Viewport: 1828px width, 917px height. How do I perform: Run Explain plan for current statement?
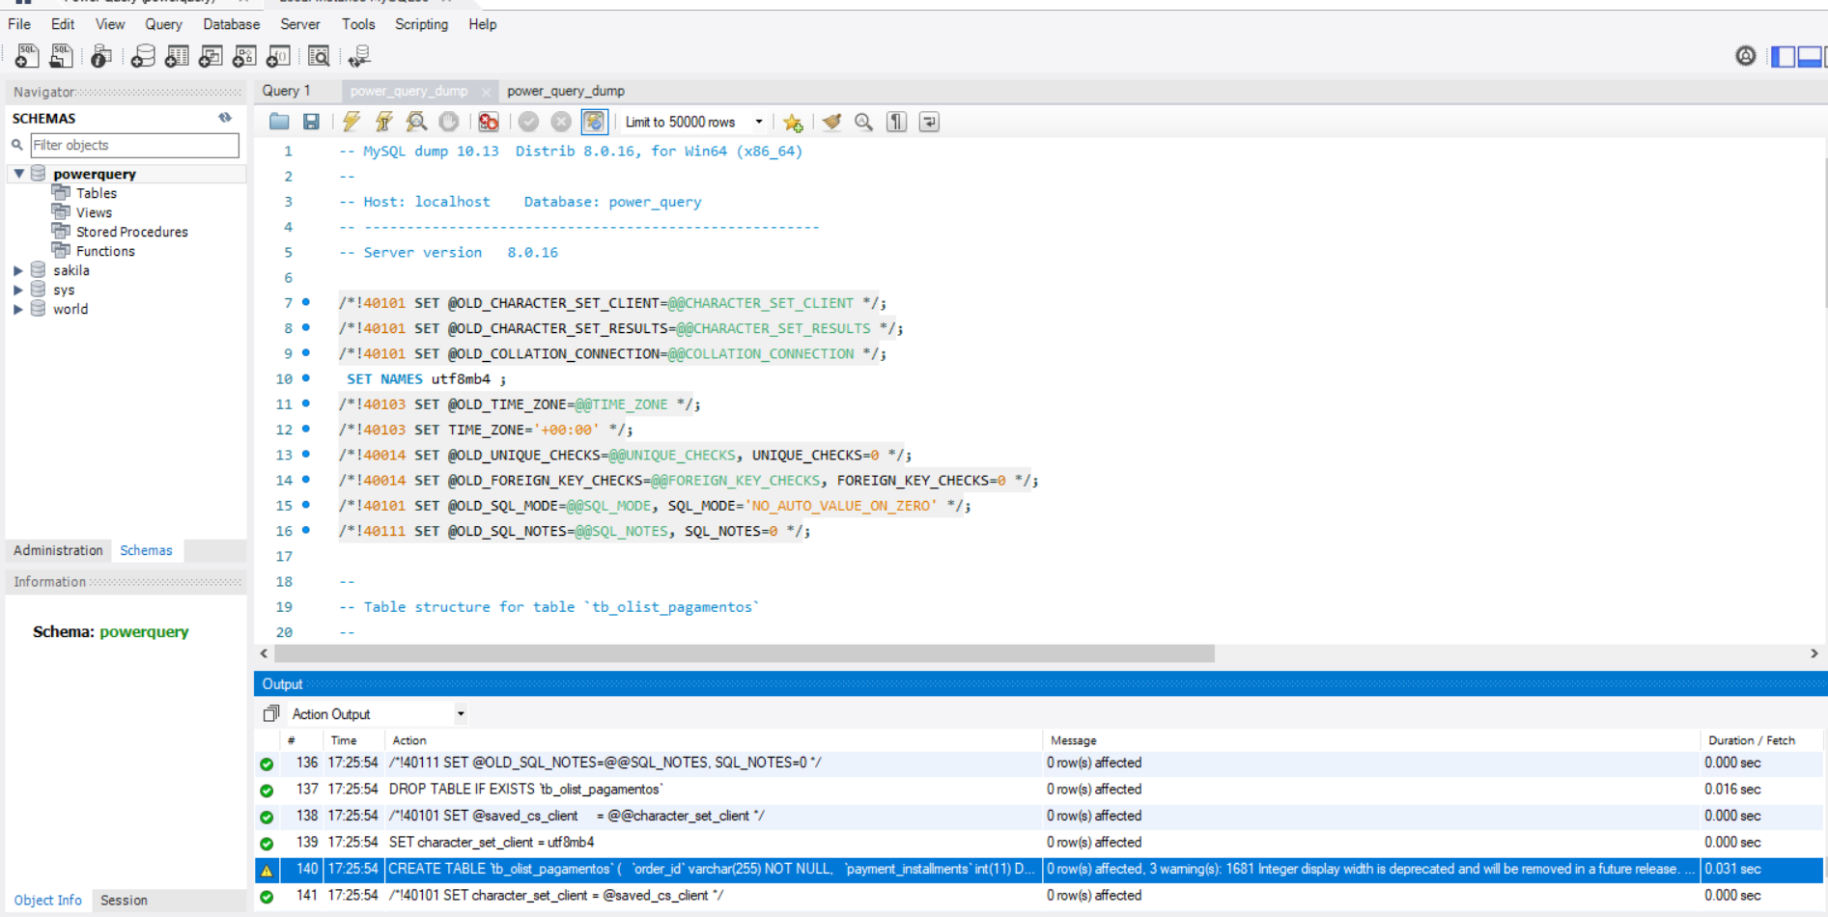pyautogui.click(x=416, y=122)
